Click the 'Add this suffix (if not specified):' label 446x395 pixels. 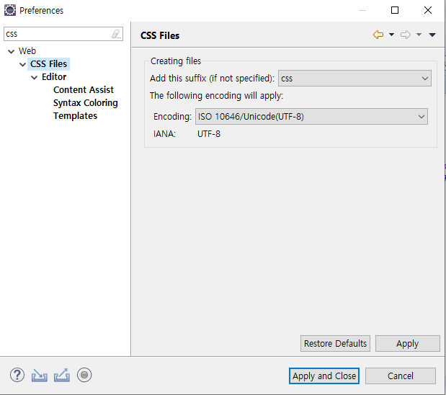coord(212,79)
